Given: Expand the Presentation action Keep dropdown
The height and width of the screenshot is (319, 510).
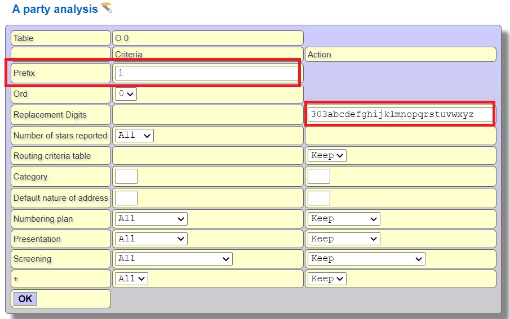Looking at the screenshot, I should click(344, 239).
